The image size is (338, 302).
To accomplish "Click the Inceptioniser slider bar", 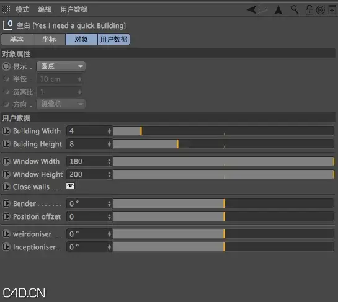I will point(223,247).
